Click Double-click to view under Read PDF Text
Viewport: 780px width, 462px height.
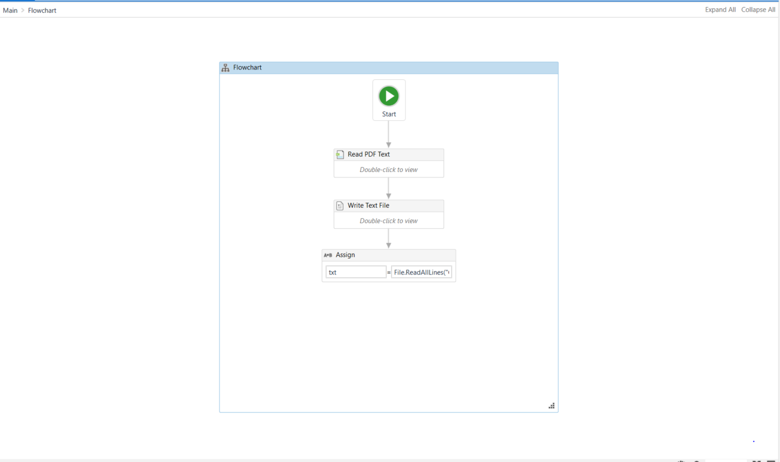(388, 170)
